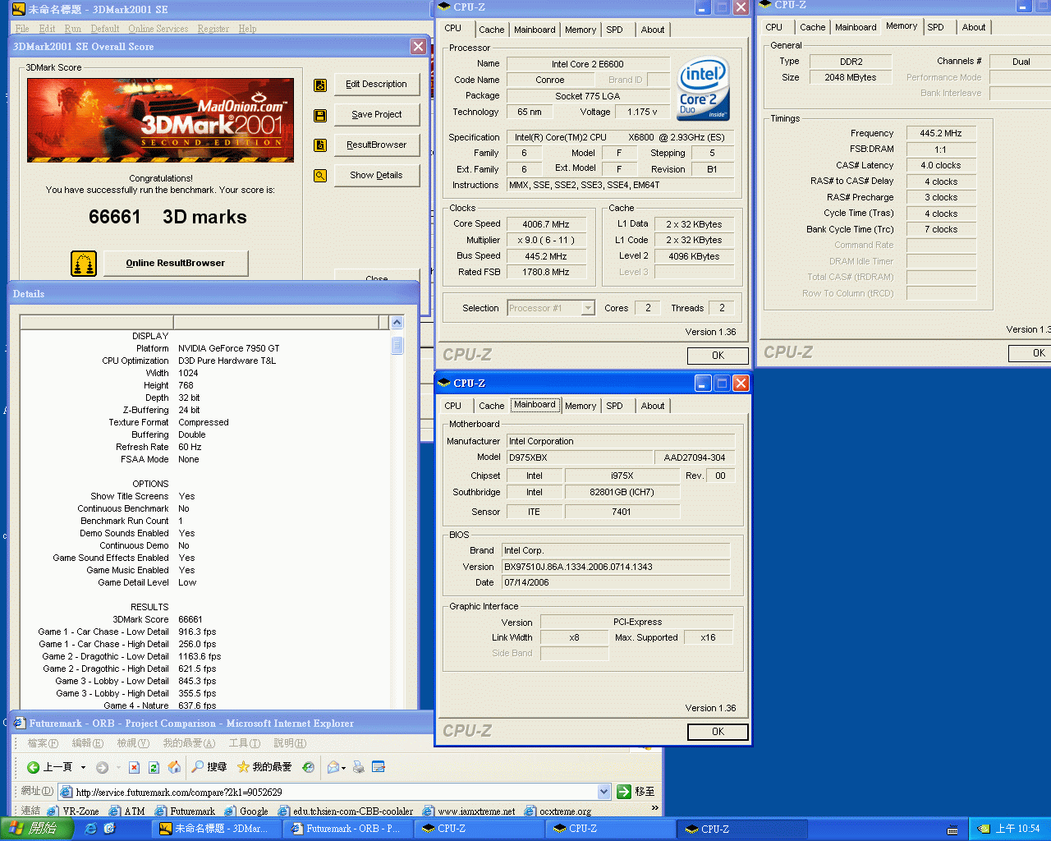Click the Internet Explorer address URL field
The height and width of the screenshot is (841, 1051).
(335, 792)
